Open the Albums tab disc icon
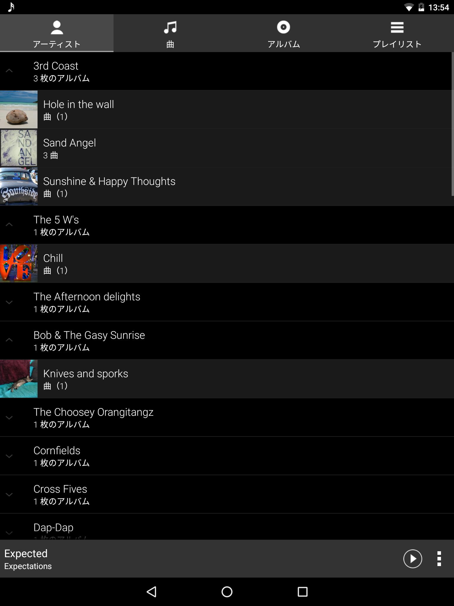The width and height of the screenshot is (454, 606). (283, 27)
